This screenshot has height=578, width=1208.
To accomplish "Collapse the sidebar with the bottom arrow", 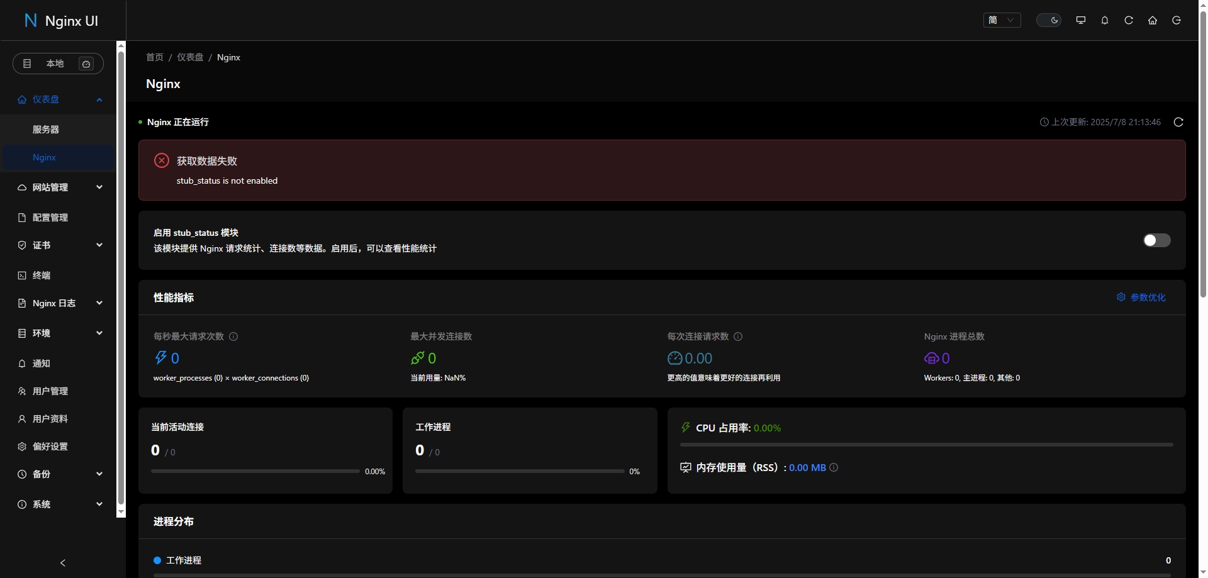I will [x=62, y=563].
